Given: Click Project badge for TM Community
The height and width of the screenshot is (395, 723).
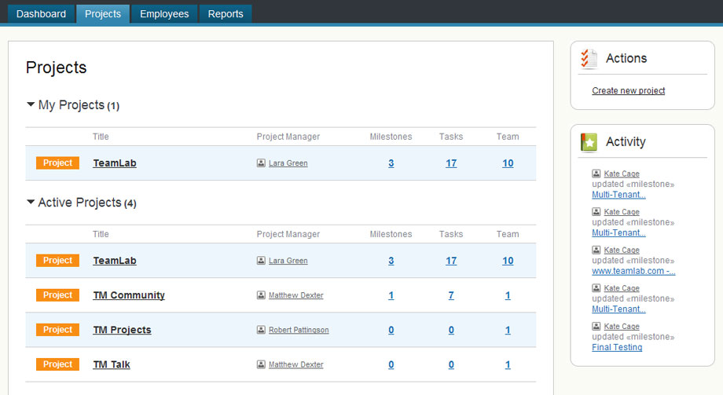Looking at the screenshot, I should (57, 295).
